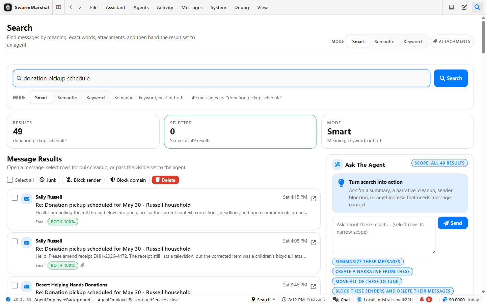Click the Ask The Agent wand icon
The width and height of the screenshot is (486, 304).
337,164
